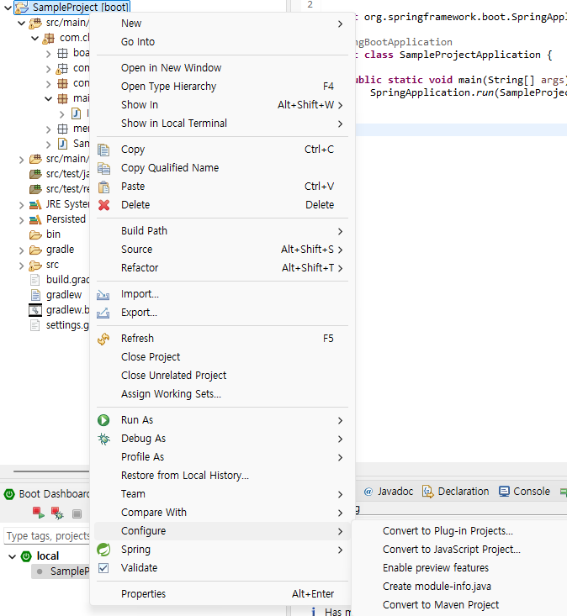Select Close Project menu item
This screenshot has height=616, width=567.
click(223, 357)
